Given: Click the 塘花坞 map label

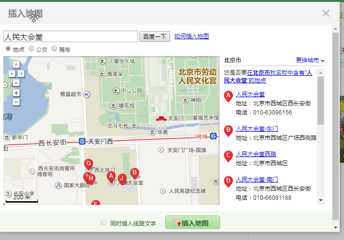Looking at the screenshot, I should coord(126,106).
